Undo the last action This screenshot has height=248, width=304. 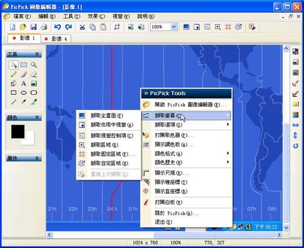tap(58, 27)
